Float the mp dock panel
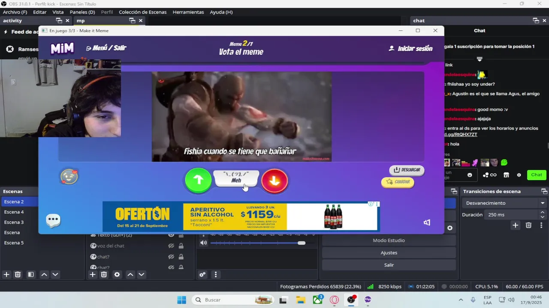Image resolution: width=549 pixels, height=308 pixels. [132, 21]
